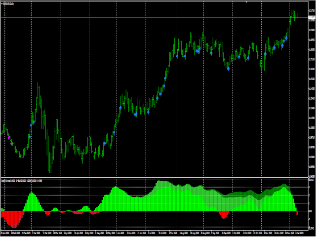The height and width of the screenshot is (237, 316).
Task: Select the horizontal bid price line
Action: [155, 18]
